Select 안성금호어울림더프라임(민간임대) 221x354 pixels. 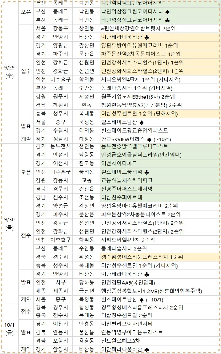(x=141, y=155)
